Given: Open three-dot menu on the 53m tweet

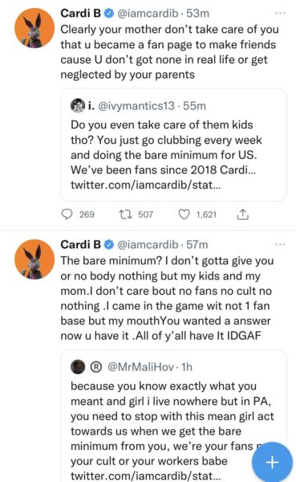Looking at the screenshot, I should [280, 13].
